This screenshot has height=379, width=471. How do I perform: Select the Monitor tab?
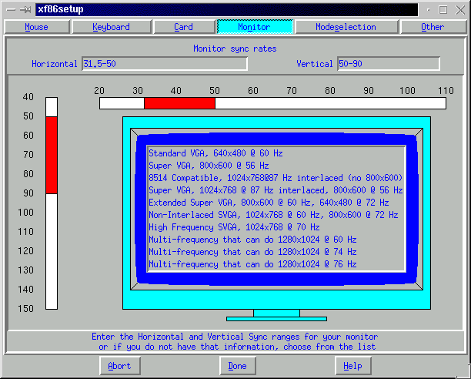click(x=254, y=27)
